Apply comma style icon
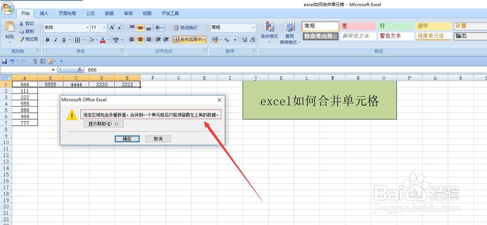The width and height of the screenshot is (487, 225). pos(235,40)
